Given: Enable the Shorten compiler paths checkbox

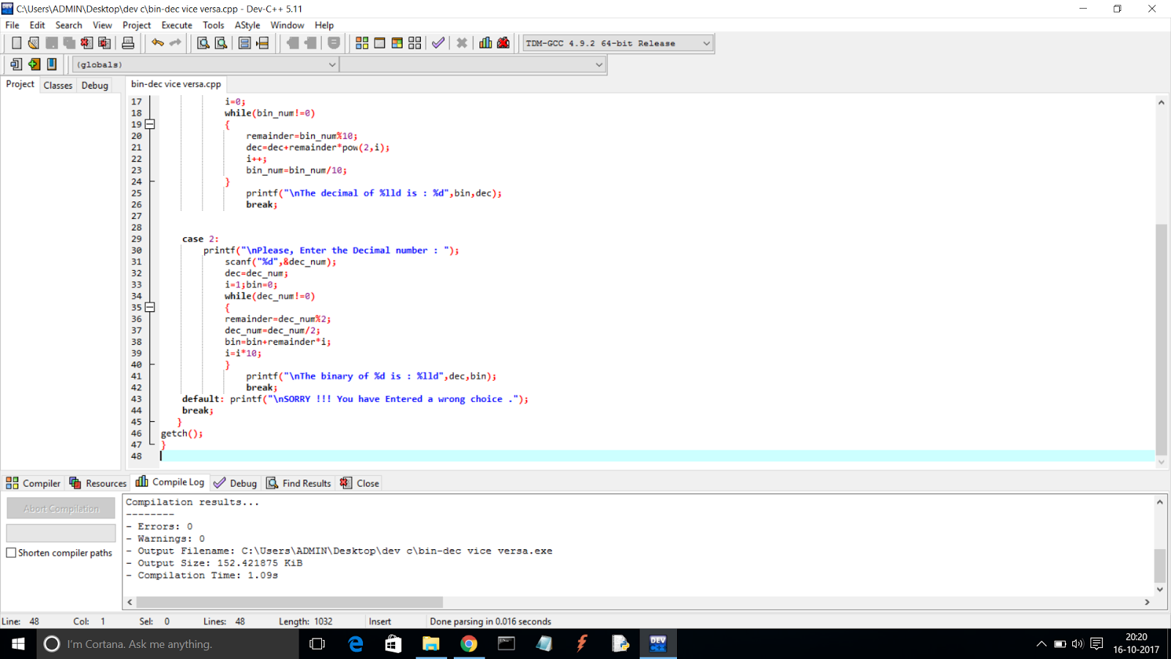Looking at the screenshot, I should [x=11, y=553].
